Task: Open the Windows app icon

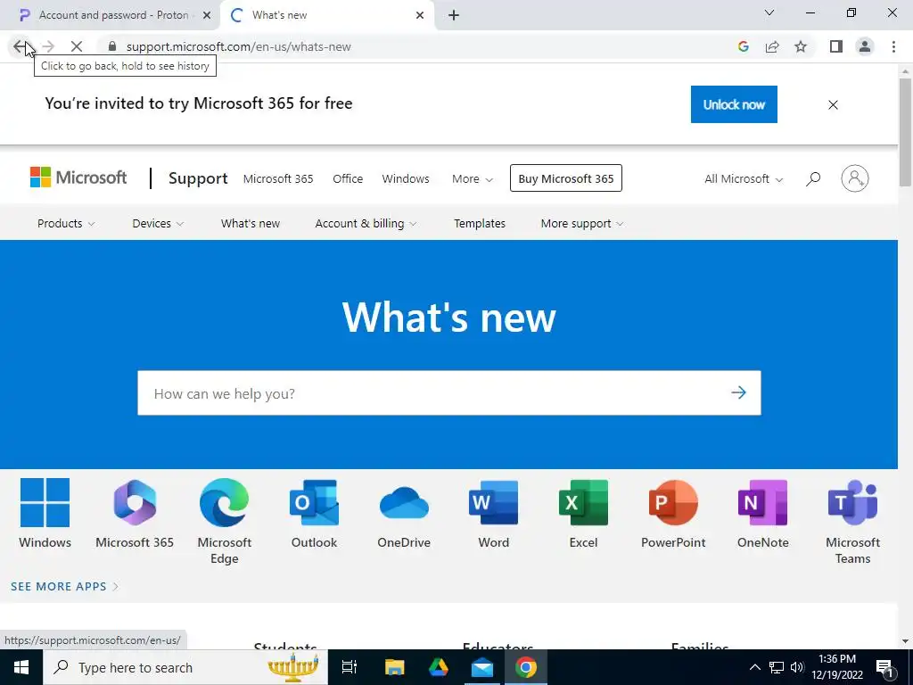Action: click(45, 503)
